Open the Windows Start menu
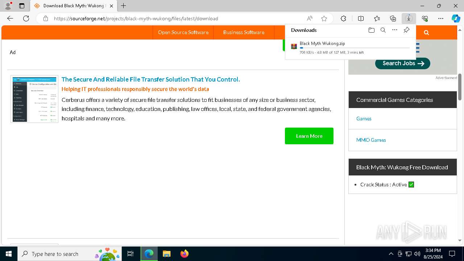The width and height of the screenshot is (464, 261). pyautogui.click(x=9, y=254)
